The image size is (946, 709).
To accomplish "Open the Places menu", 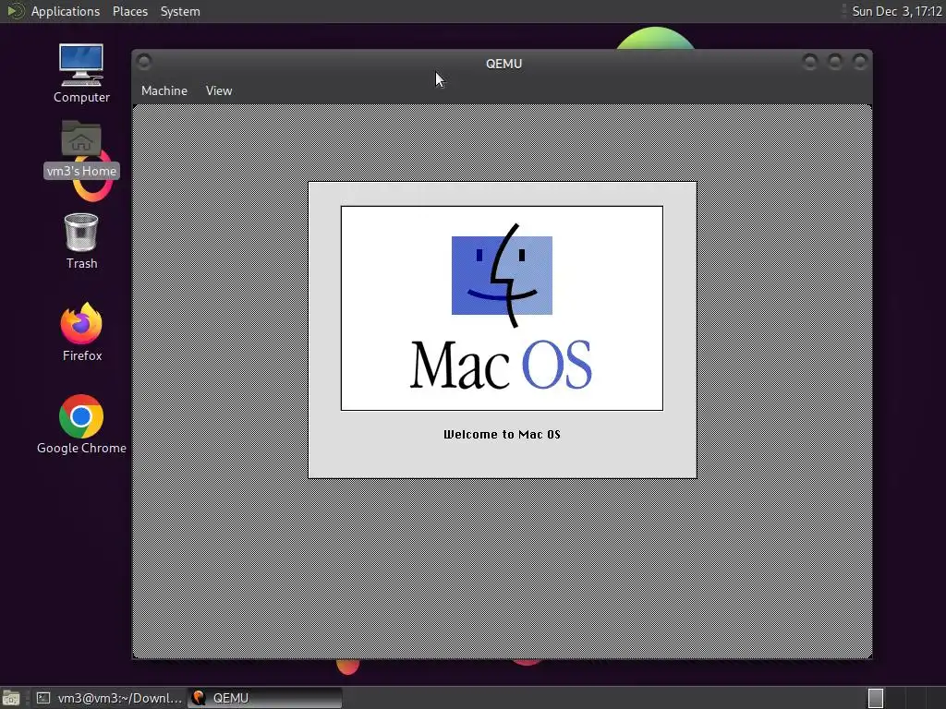I will click(129, 11).
